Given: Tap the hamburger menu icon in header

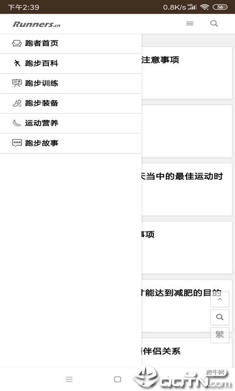Looking at the screenshot, I should pos(190,23).
